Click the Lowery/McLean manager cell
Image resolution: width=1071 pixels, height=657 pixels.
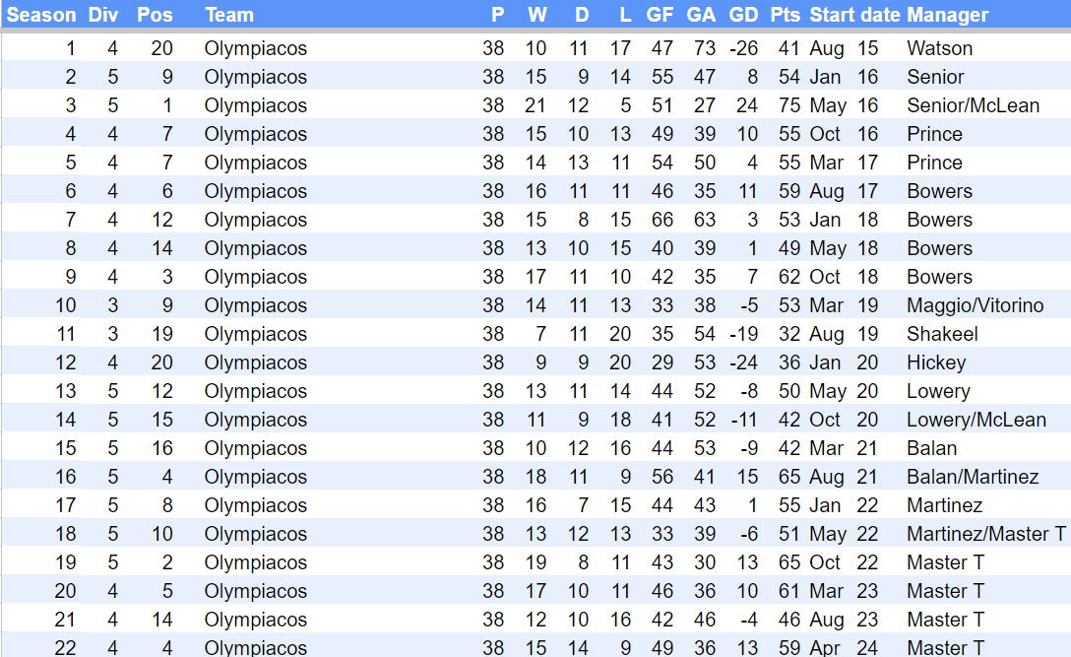pos(976,420)
